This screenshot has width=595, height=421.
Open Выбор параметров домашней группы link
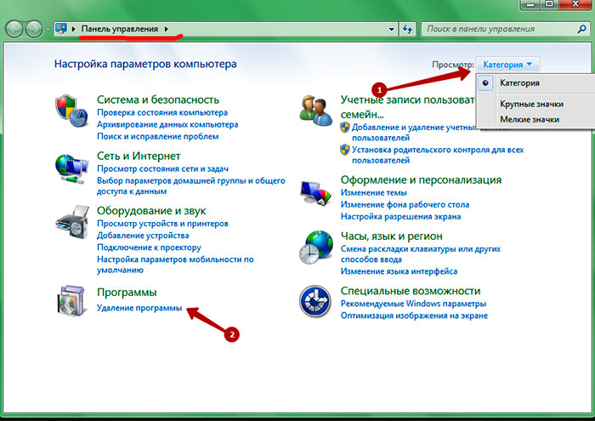(x=191, y=186)
